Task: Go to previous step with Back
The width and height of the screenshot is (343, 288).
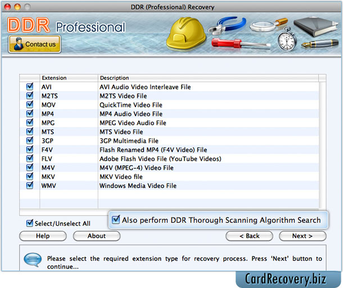Action: (x=249, y=236)
